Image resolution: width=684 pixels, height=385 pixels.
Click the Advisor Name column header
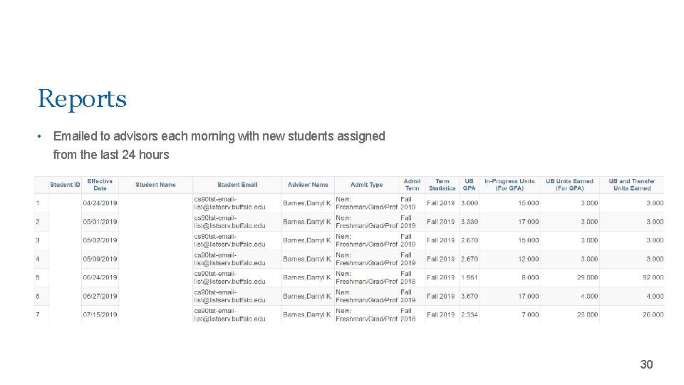[x=308, y=185]
